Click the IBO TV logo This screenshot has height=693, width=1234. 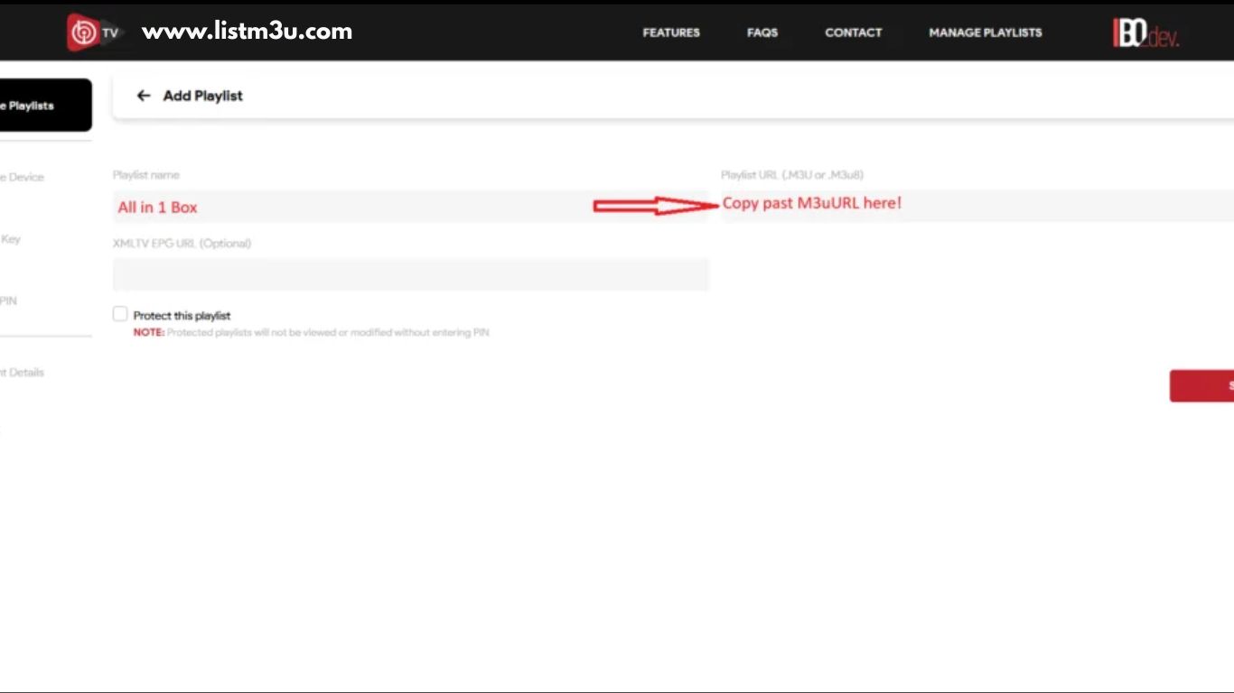click(x=82, y=30)
